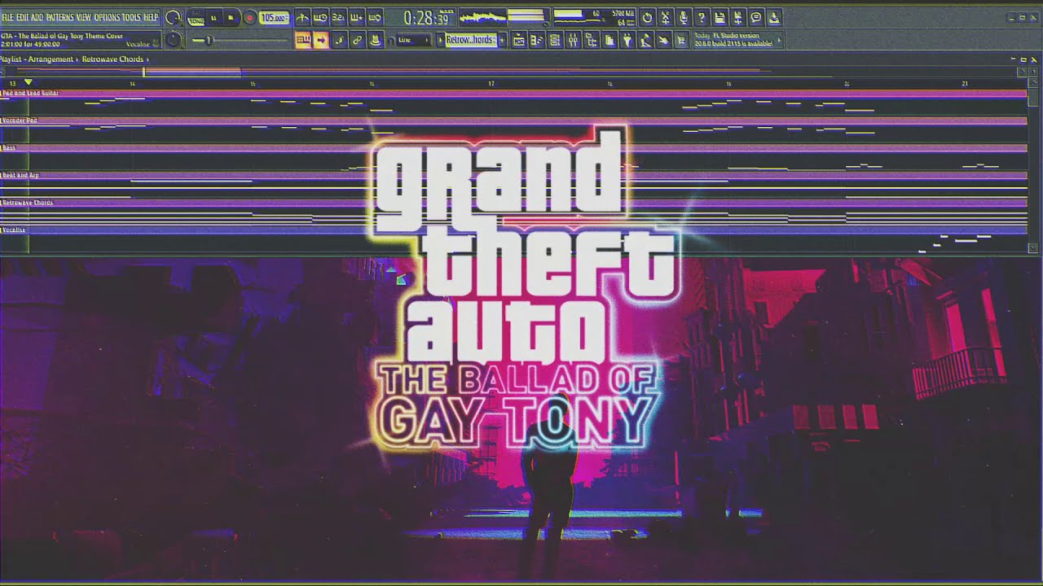
Task: Click the microphone one-click recording icon
Action: (x=684, y=17)
